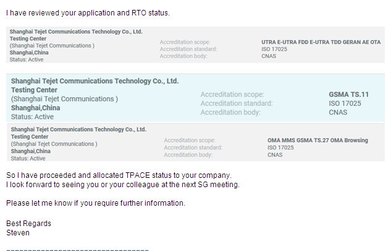Click 'Testing Center' in the OMA MMS card

(30, 136)
